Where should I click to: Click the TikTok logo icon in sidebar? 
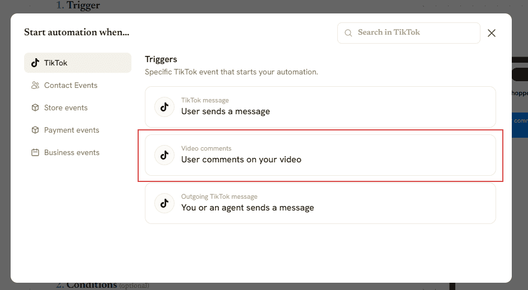tap(35, 63)
